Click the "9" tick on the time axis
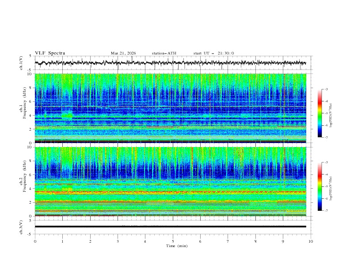 point(283,241)
